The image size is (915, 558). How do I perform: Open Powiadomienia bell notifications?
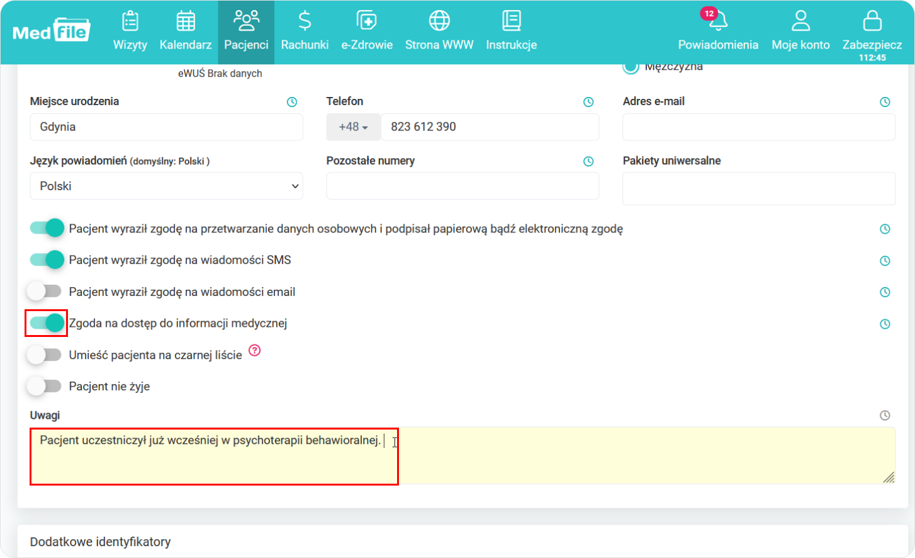click(x=718, y=21)
